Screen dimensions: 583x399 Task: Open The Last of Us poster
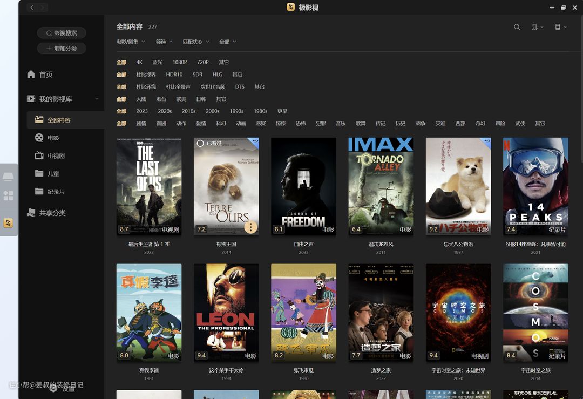[149, 186]
